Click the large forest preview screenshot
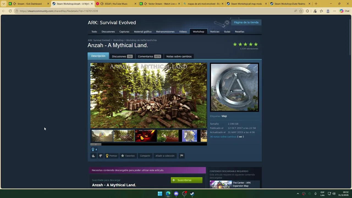The height and width of the screenshot is (198, 352). 148,96
